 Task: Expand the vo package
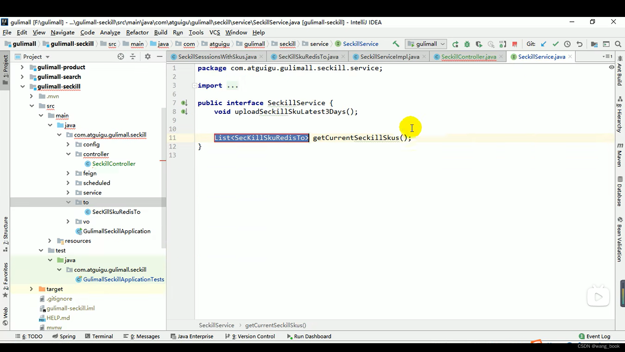(x=68, y=222)
